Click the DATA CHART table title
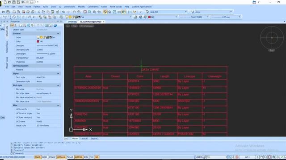This screenshot has width=286, height=160. click(150, 70)
